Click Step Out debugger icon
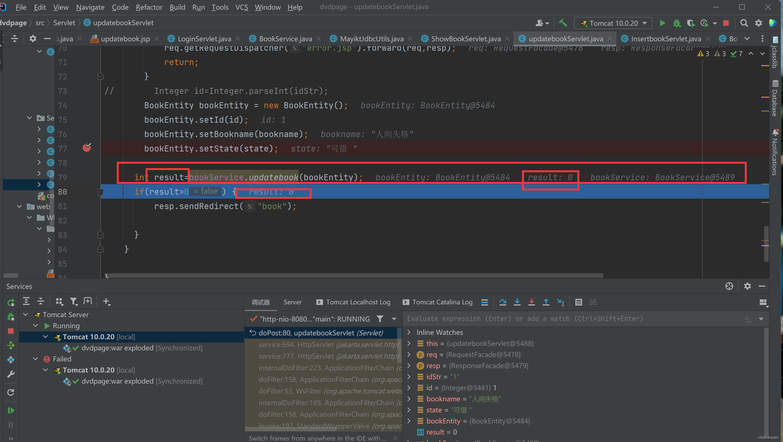The width and height of the screenshot is (783, 442). click(x=546, y=302)
